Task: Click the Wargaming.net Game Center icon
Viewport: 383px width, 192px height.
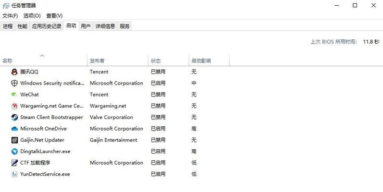Action: [x=14, y=106]
